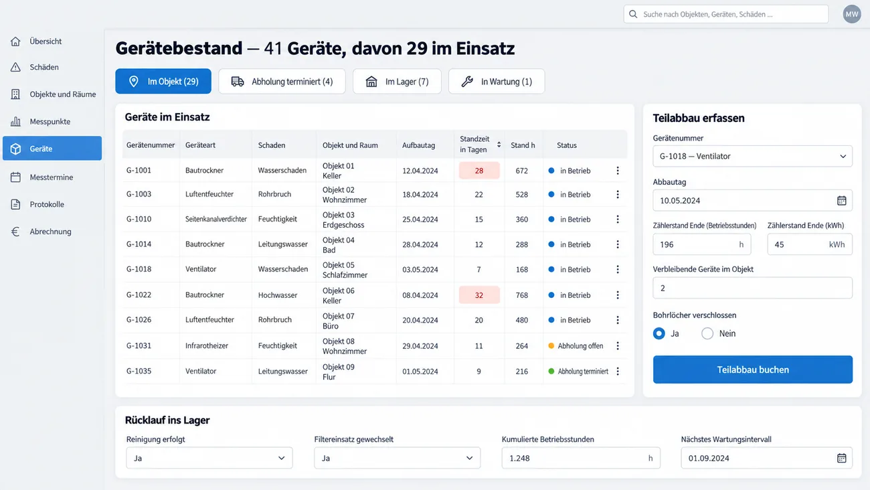This screenshot has width=870, height=490.
Task: Click the Protokolle document icon
Action: point(15,204)
